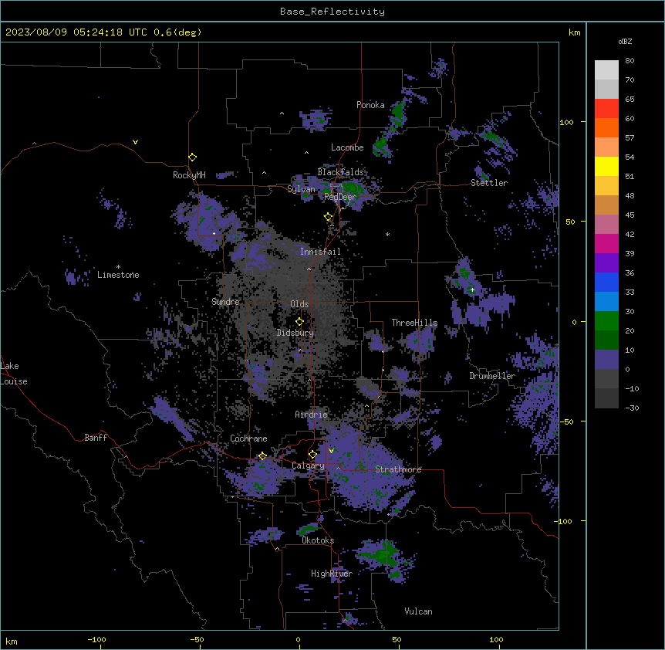Click the km label in the top-right corner
The width and height of the screenshot is (665, 650).
(574, 32)
